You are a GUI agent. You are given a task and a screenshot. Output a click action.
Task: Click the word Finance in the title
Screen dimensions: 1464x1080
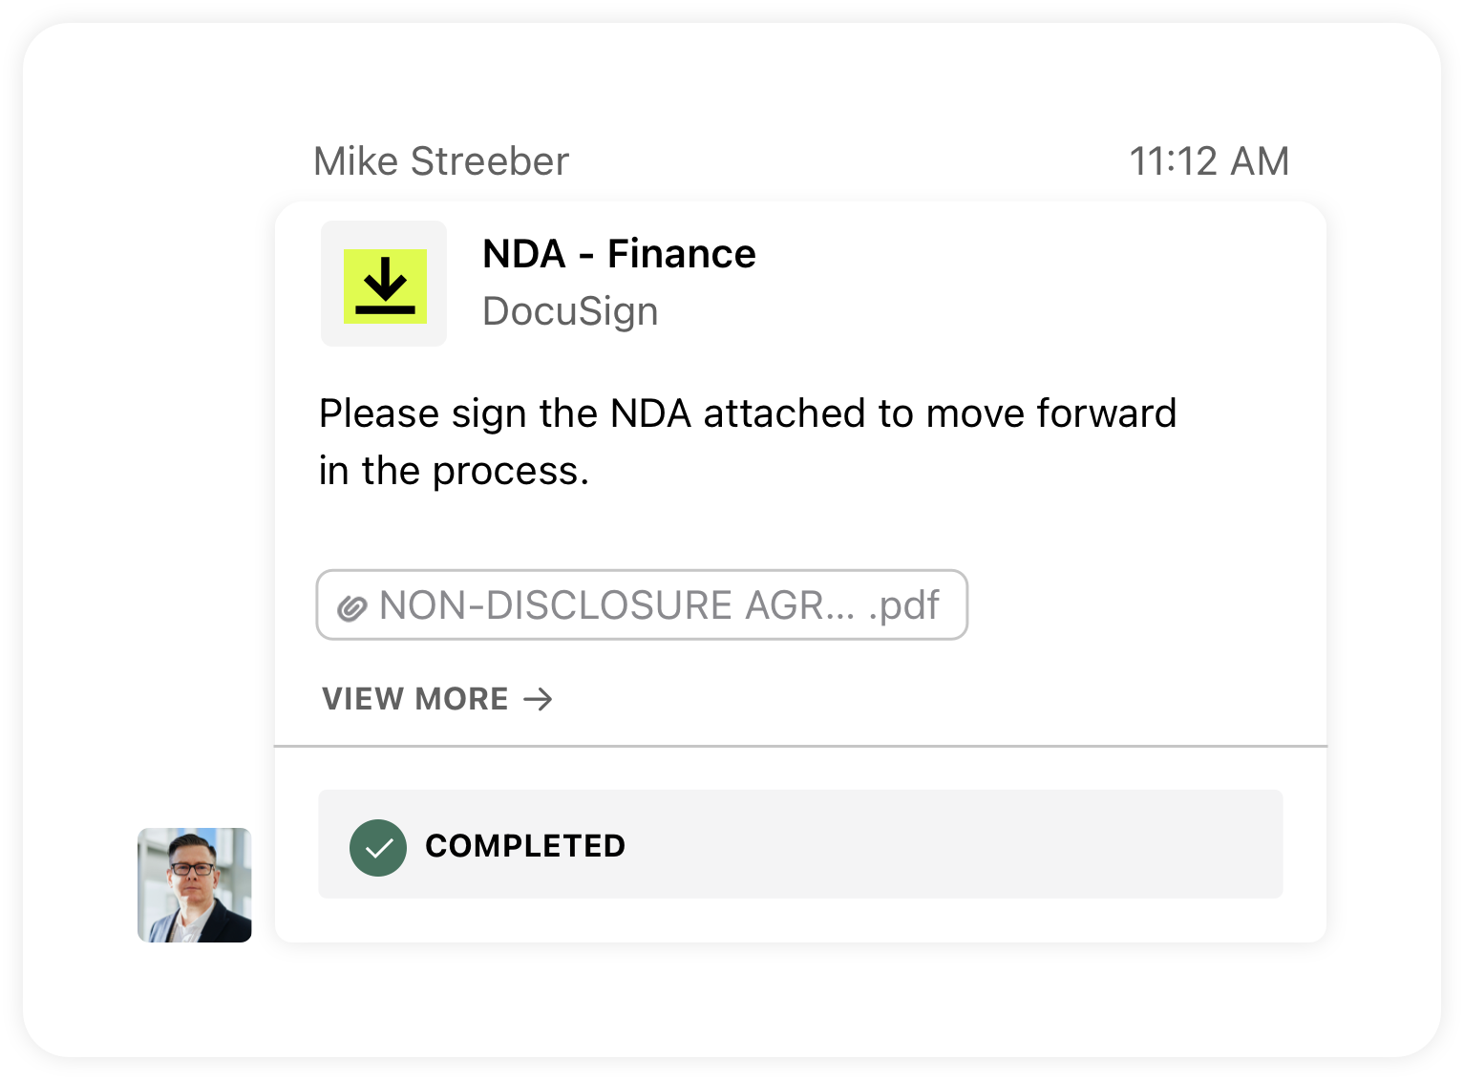point(682,254)
